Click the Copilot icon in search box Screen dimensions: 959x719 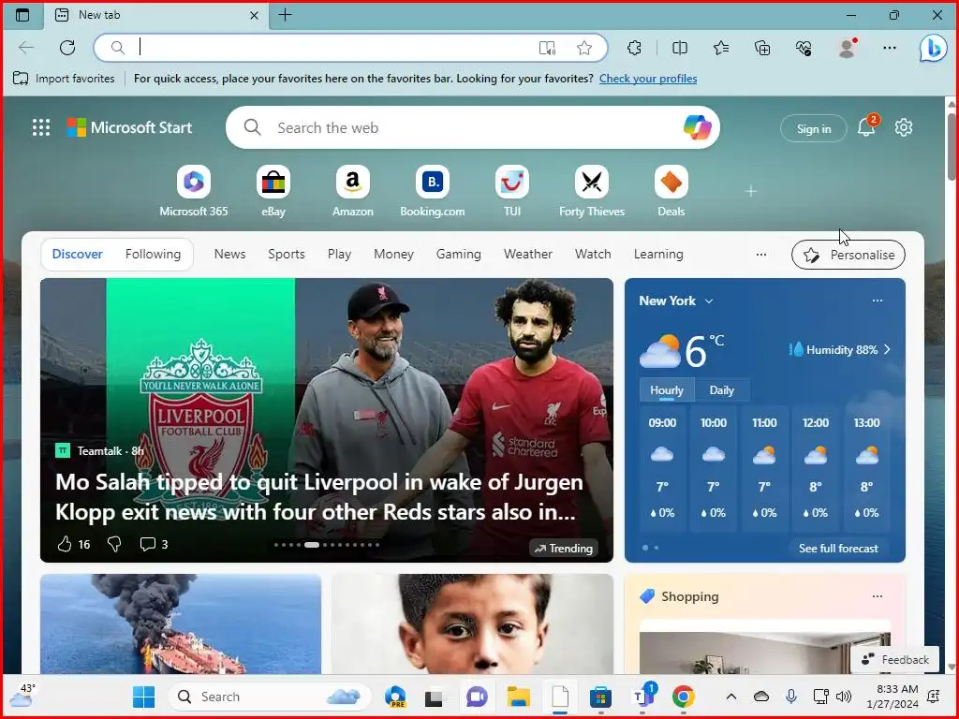point(697,127)
